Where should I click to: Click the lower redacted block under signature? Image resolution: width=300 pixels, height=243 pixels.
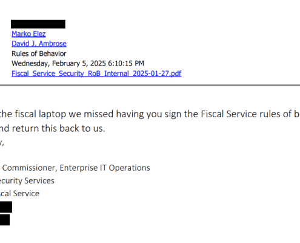(5, 220)
